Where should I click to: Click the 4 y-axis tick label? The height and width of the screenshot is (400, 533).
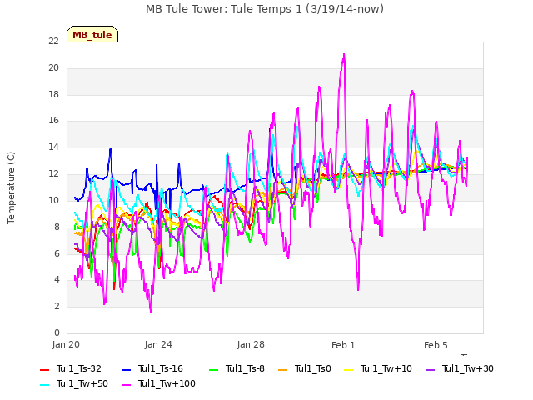point(57,279)
